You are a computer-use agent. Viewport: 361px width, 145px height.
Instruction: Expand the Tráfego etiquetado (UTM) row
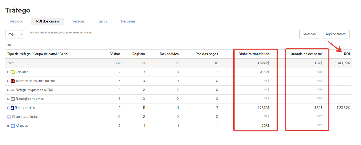8,90
